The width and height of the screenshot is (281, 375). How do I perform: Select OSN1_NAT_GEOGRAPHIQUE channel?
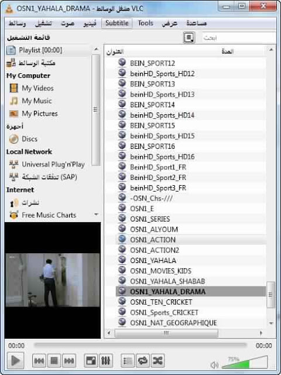click(173, 323)
